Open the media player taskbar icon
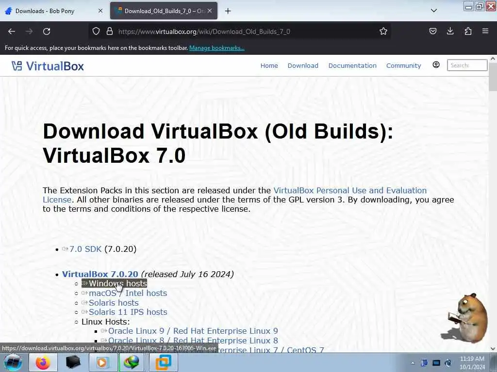 point(102,362)
